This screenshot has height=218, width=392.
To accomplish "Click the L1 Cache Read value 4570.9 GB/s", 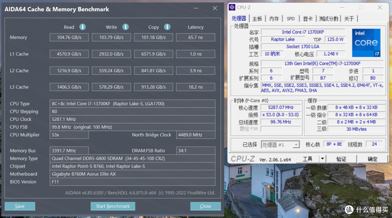I will click(69, 54).
